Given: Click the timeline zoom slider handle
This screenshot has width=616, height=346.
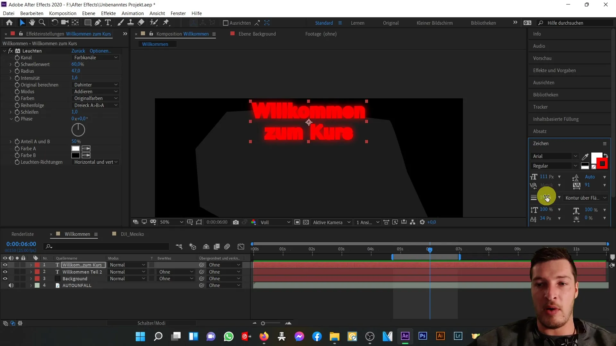Looking at the screenshot, I should [x=263, y=323].
